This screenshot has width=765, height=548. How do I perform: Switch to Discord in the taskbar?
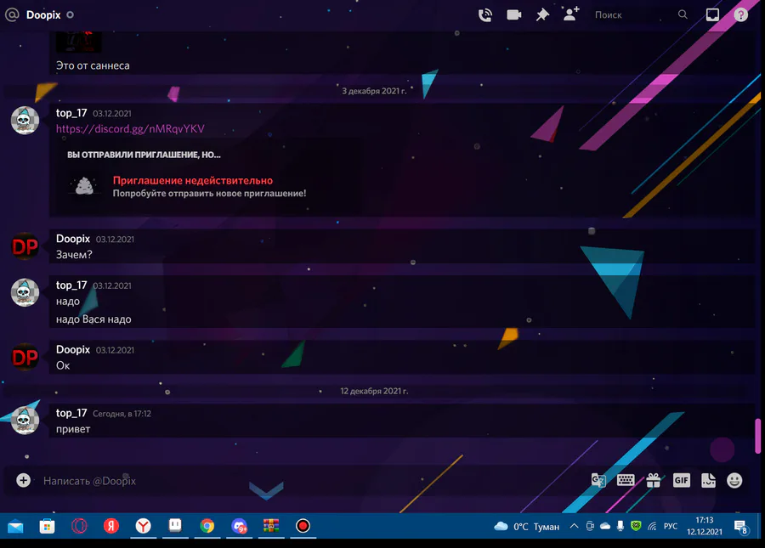[239, 526]
